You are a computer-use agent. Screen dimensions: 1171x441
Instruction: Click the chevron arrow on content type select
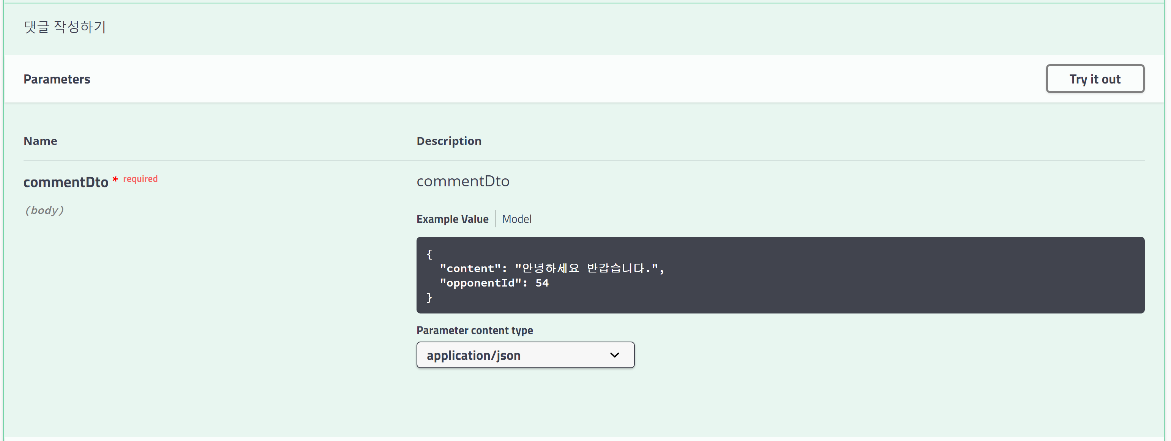click(614, 355)
